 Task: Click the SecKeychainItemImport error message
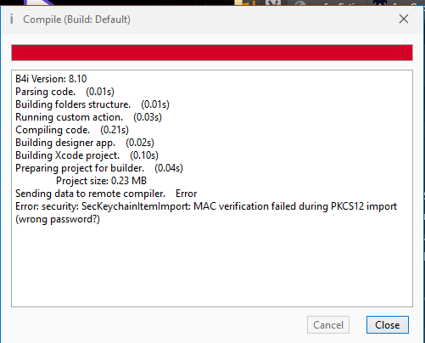[206, 212]
